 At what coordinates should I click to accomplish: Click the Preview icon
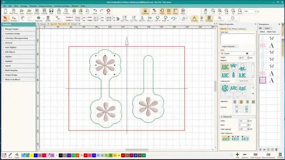[66, 11]
